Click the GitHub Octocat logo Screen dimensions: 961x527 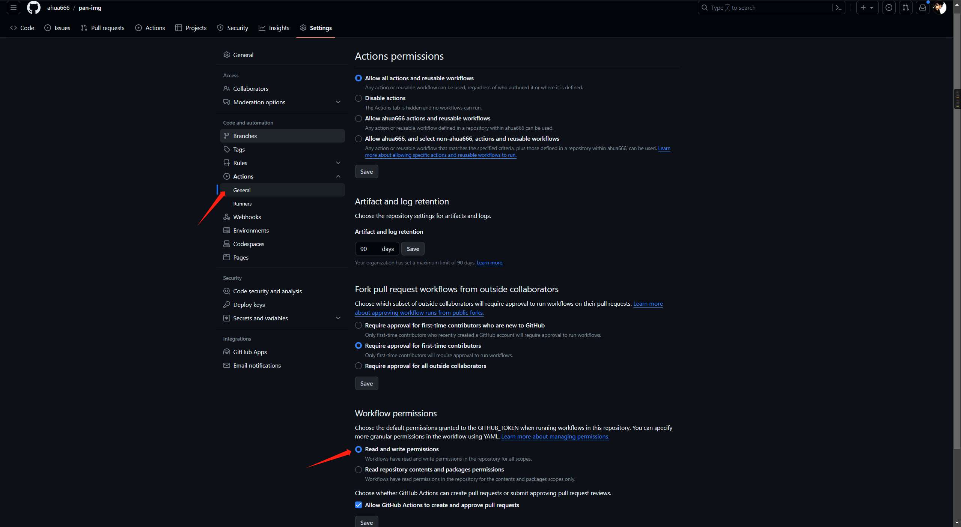pos(33,8)
